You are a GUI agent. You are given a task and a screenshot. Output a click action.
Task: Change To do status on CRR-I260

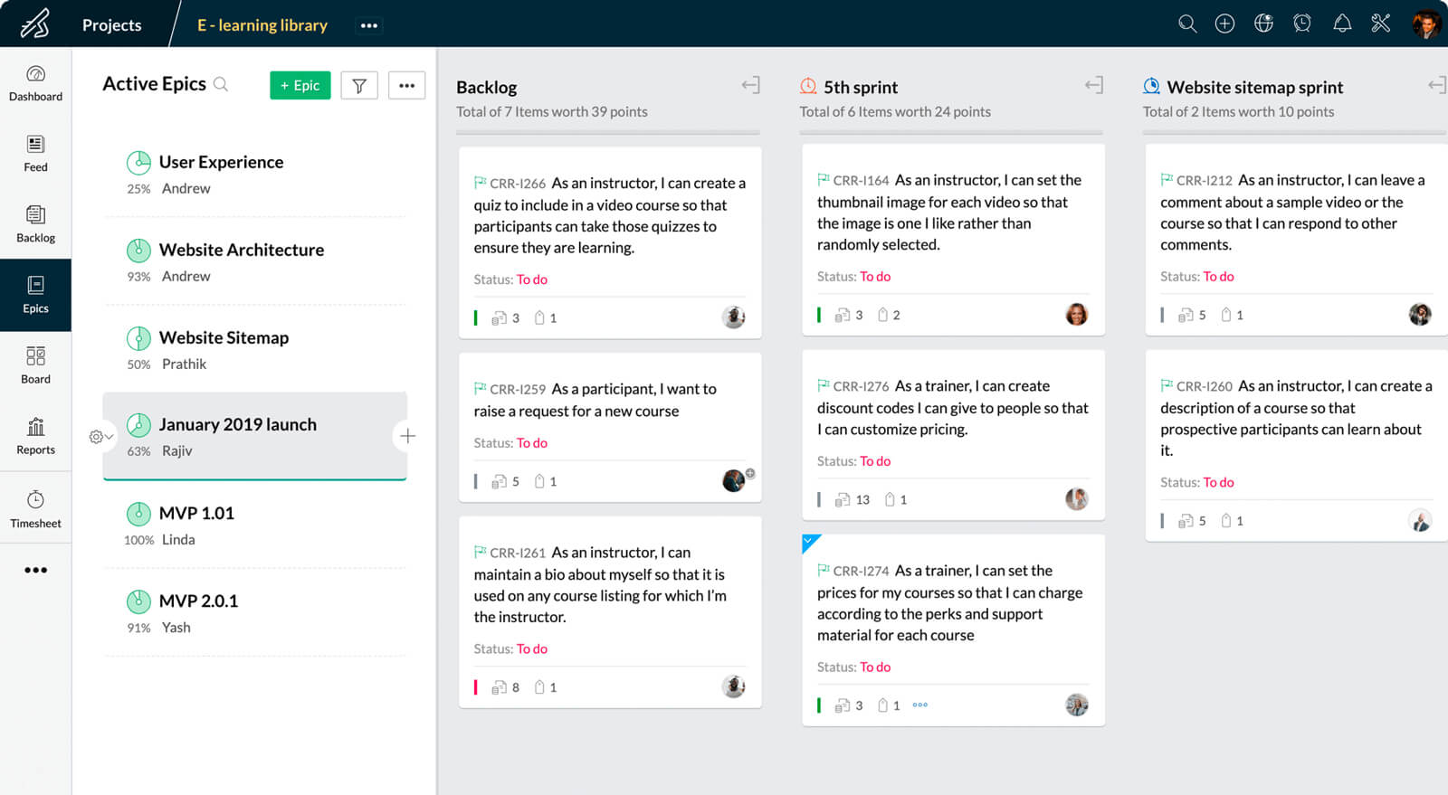(1218, 483)
